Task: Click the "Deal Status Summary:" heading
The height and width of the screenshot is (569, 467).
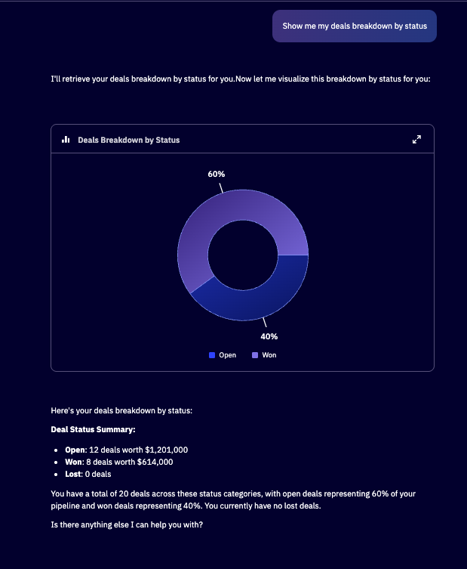Action: point(93,429)
